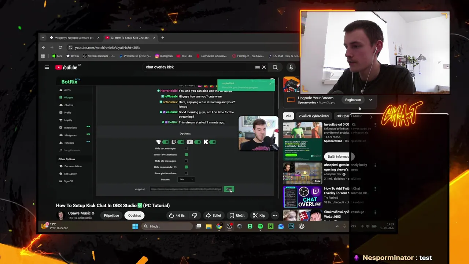Screen dimensions: 469x264
Task: Open the ohnepixel video three-dot menu
Action: tap(375, 165)
